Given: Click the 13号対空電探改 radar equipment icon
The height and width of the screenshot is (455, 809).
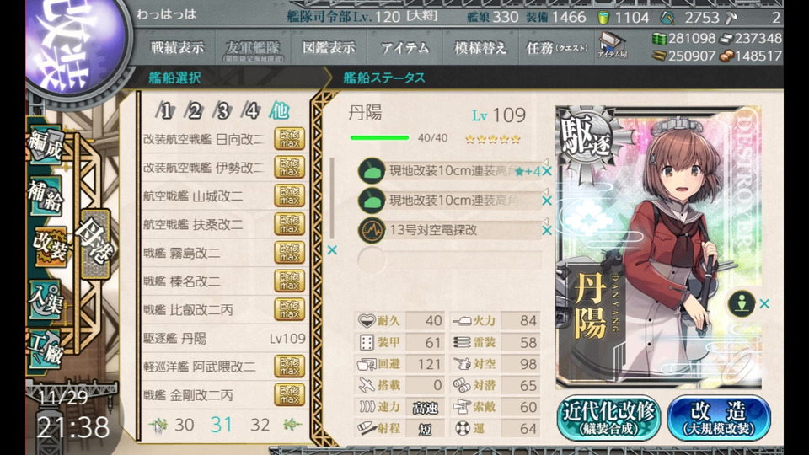Looking at the screenshot, I should coord(371,230).
